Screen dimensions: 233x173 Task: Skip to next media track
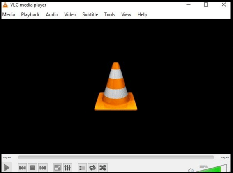[42, 168]
